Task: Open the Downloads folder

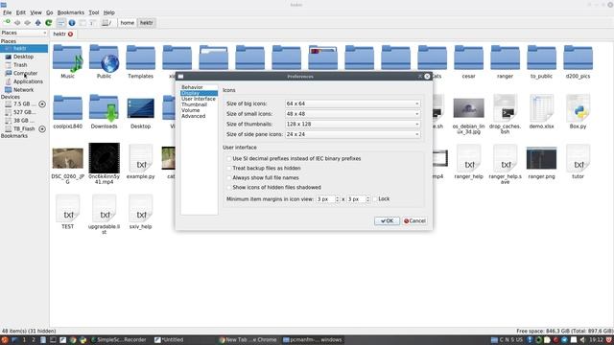Action: 104,111
